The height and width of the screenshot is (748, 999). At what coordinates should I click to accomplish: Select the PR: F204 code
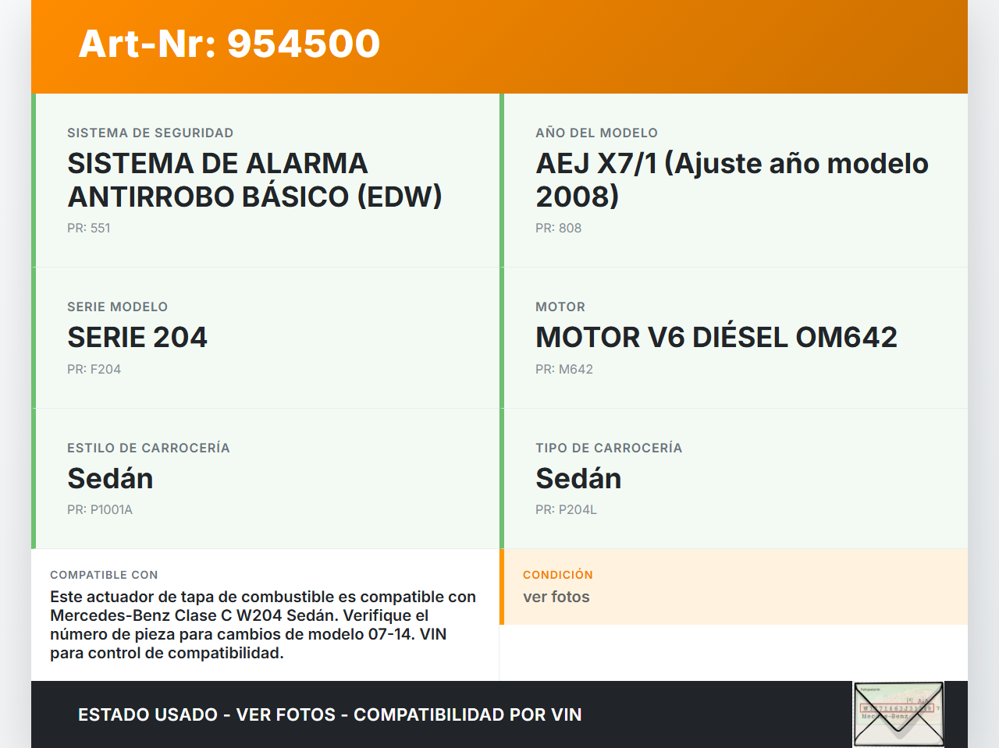94,370
